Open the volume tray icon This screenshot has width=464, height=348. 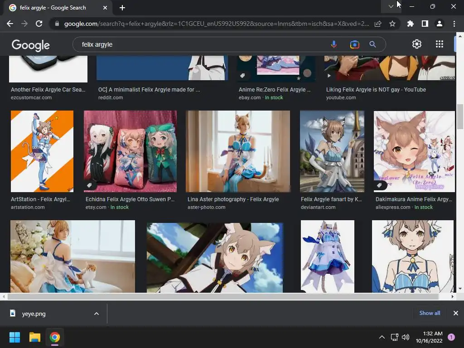[x=406, y=337]
